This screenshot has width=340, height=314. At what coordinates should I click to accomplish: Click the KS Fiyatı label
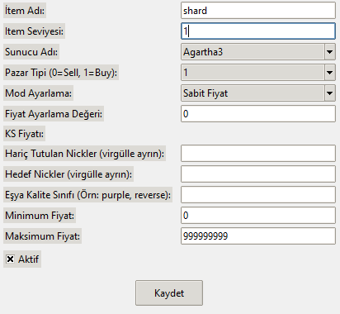[x=24, y=134]
